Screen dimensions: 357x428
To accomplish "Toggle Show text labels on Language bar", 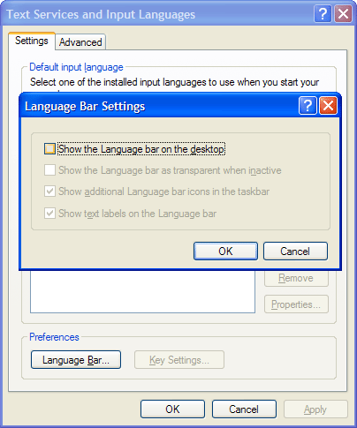I will (x=49, y=213).
